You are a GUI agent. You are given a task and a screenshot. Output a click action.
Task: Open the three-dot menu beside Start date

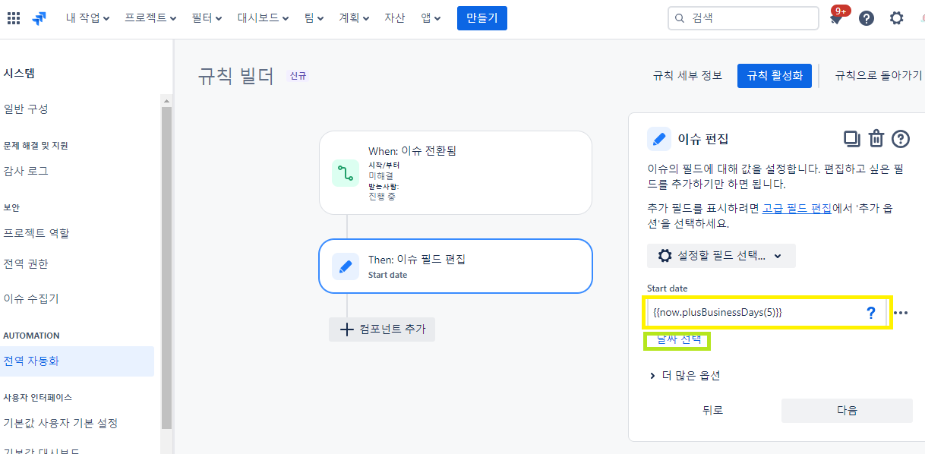pyautogui.click(x=901, y=313)
